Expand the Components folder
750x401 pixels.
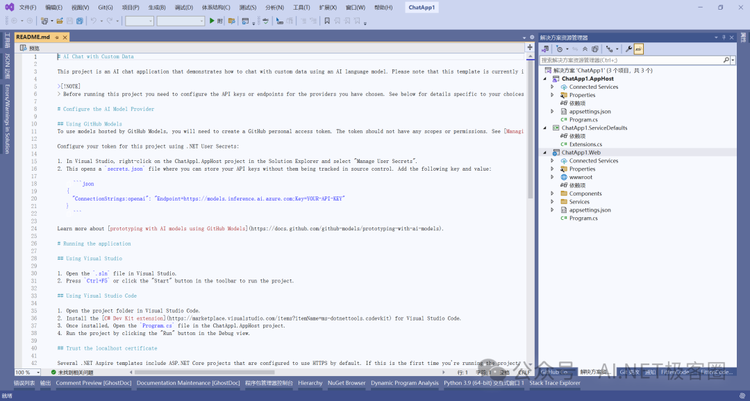click(553, 194)
